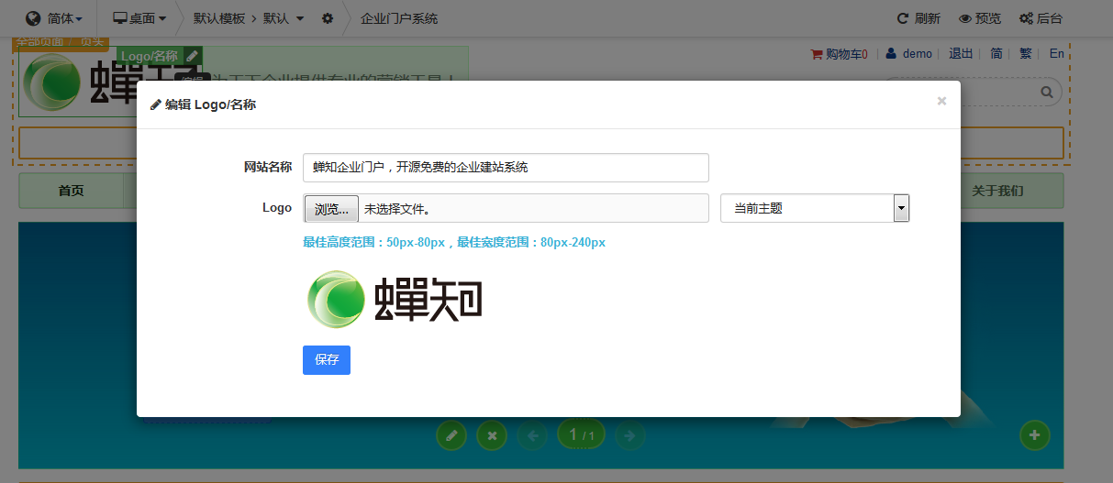The width and height of the screenshot is (1113, 483).
Task: Click the 退出 logout link
Action: (x=961, y=54)
